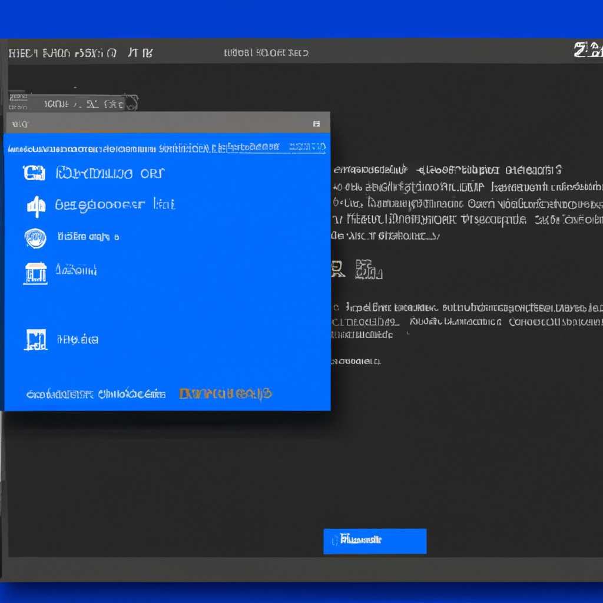Click the person-like glyph in the right pane
Viewport: 603px width, 603px height.
[337, 269]
